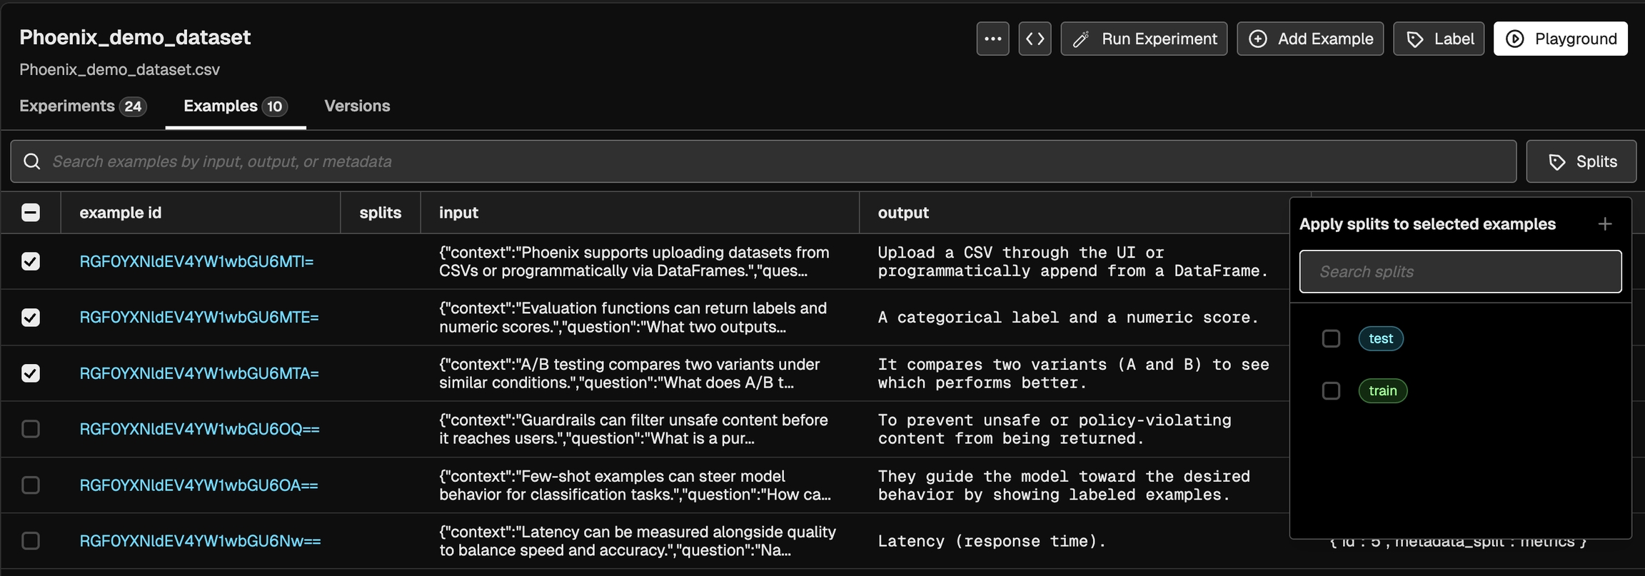Open the Label dropdown button
1645x576 pixels.
1439,39
